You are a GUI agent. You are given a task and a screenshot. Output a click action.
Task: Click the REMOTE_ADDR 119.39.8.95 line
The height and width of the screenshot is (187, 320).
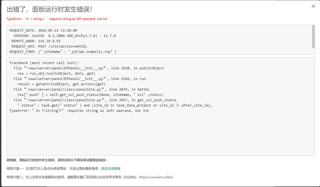coord(36,41)
